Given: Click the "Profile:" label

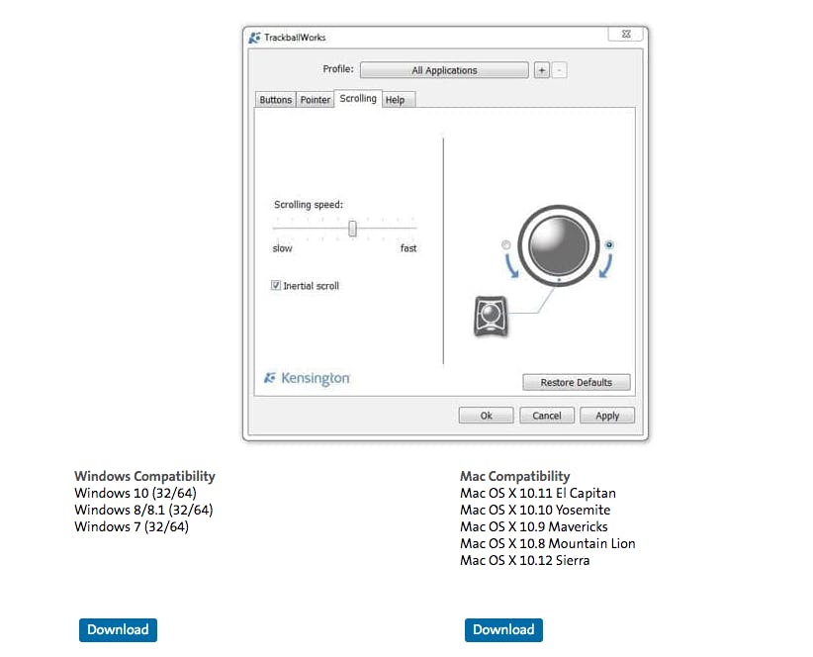Looking at the screenshot, I should point(338,69).
